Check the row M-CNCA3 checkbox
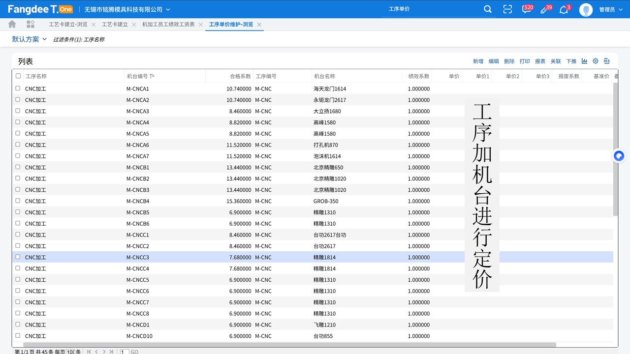Image resolution: width=630 pixels, height=354 pixels. point(18,111)
